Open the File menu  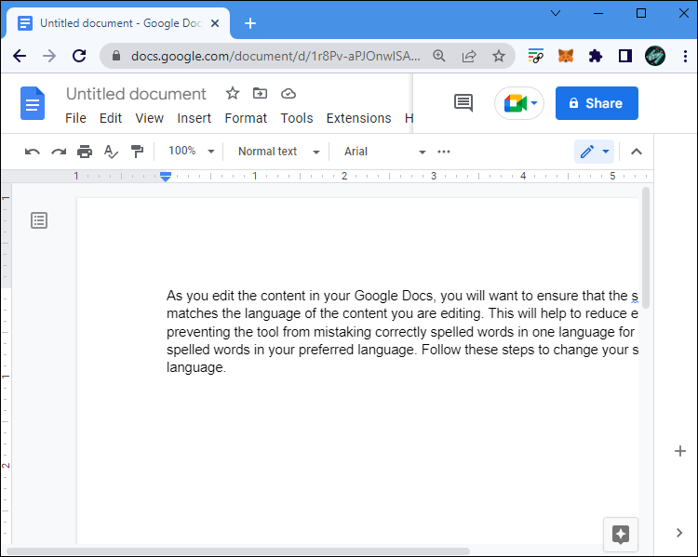[x=75, y=118]
